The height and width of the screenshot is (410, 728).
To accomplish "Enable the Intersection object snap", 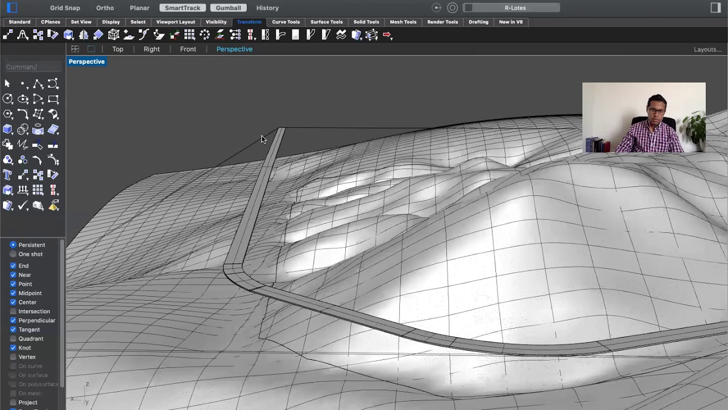I will 13,311.
